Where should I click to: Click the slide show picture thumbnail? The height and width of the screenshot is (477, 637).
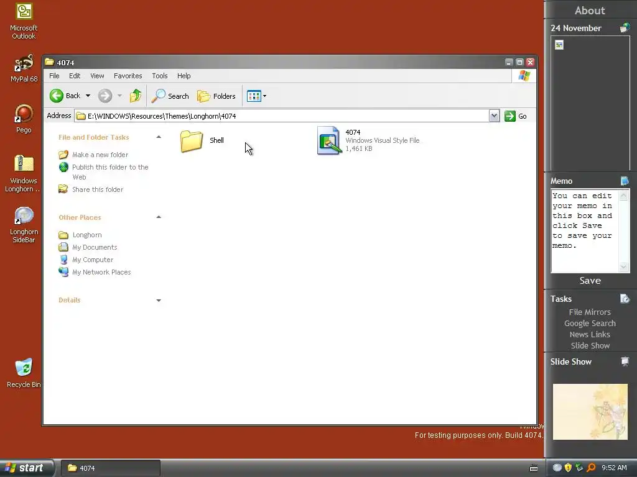(x=590, y=412)
